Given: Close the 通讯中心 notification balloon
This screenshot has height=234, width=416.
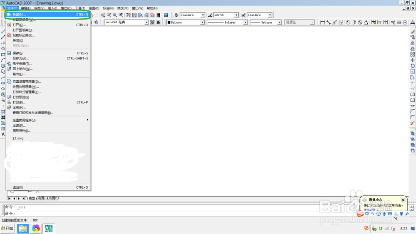Looking at the screenshot, I should pos(403,200).
